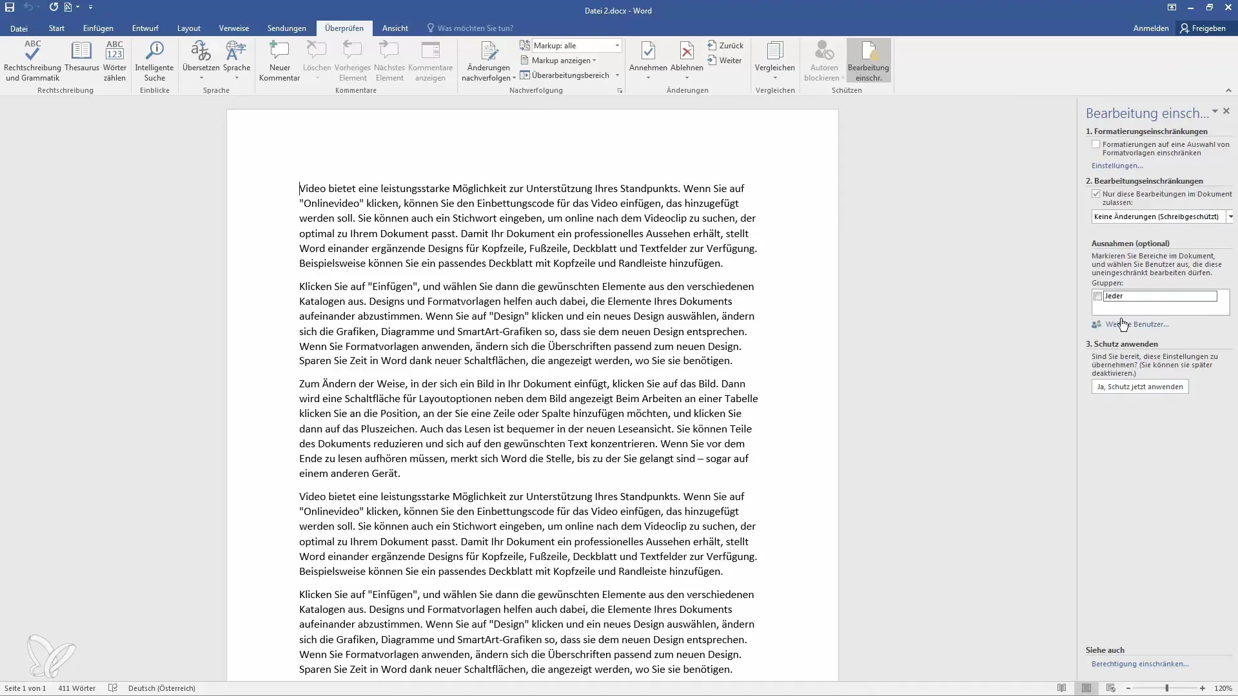Switch to Start tab

click(x=57, y=28)
